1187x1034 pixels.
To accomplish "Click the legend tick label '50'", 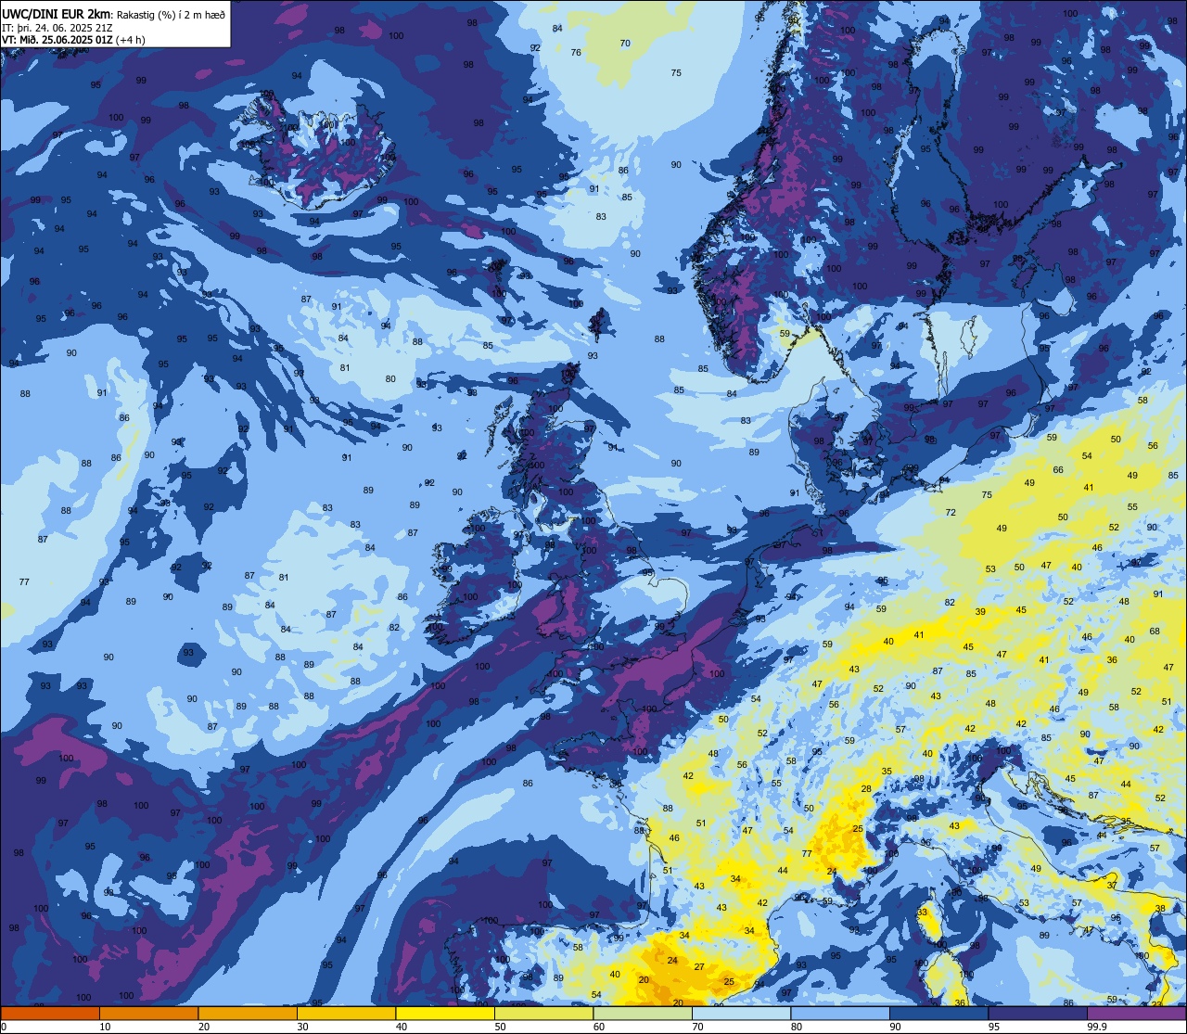I will click(x=500, y=1027).
